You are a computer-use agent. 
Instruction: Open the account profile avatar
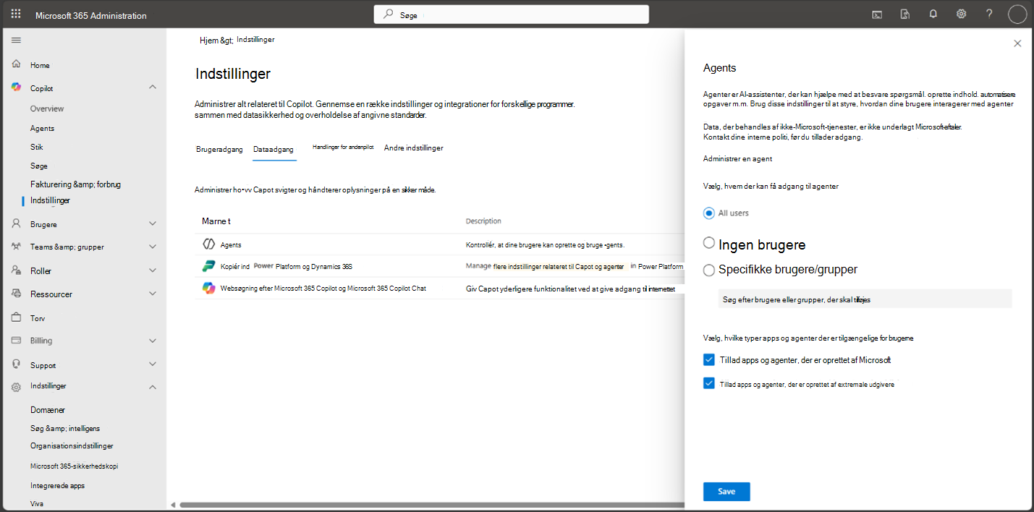pos(1017,14)
